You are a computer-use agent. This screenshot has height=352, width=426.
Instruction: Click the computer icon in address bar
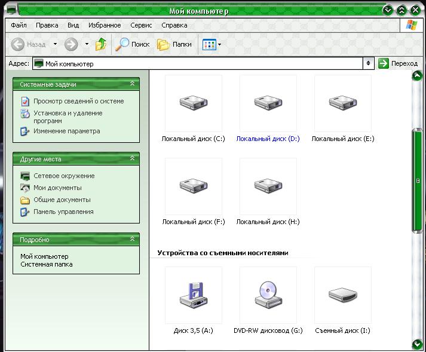click(x=39, y=63)
